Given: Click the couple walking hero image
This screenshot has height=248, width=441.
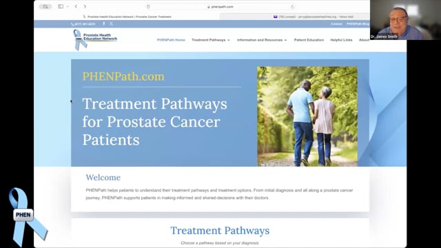Looking at the screenshot, I should pyautogui.click(x=307, y=116).
